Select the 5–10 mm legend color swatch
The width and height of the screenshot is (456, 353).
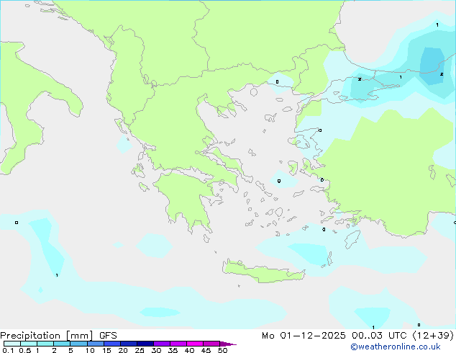point(78,344)
